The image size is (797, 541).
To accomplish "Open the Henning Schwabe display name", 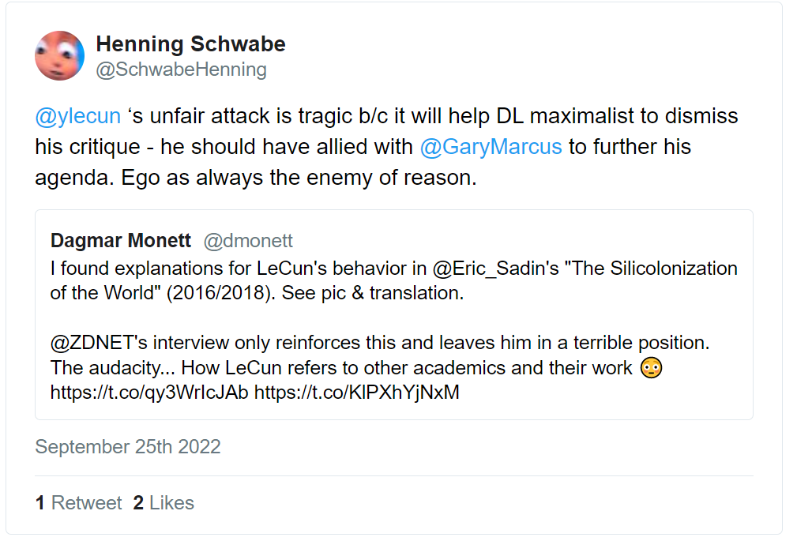I will point(190,44).
